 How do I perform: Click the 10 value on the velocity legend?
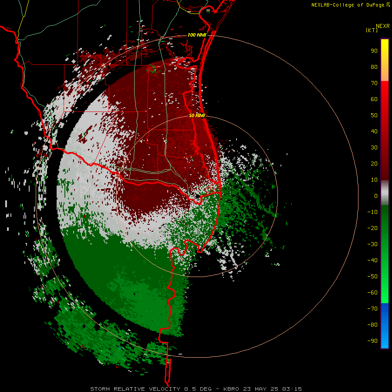tap(374, 180)
